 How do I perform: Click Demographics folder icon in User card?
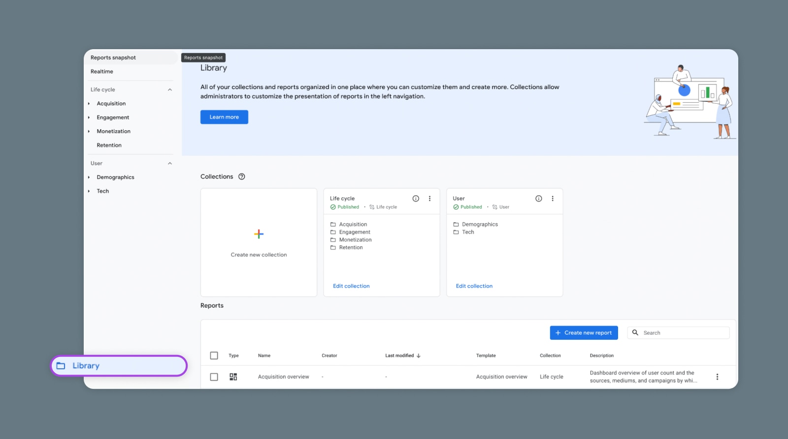(x=456, y=224)
